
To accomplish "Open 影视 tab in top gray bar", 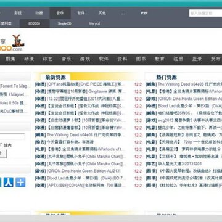I will pyautogui.click(x=18, y=13).
